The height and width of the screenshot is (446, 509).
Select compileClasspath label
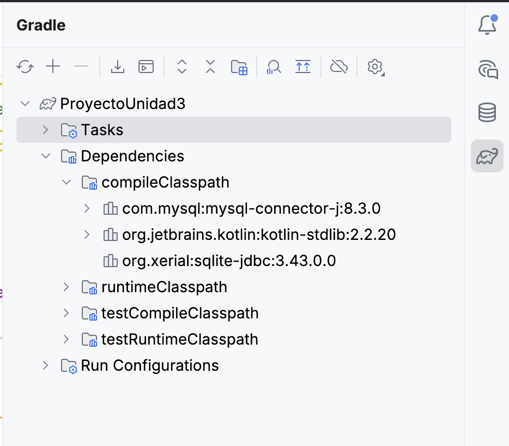tap(166, 182)
